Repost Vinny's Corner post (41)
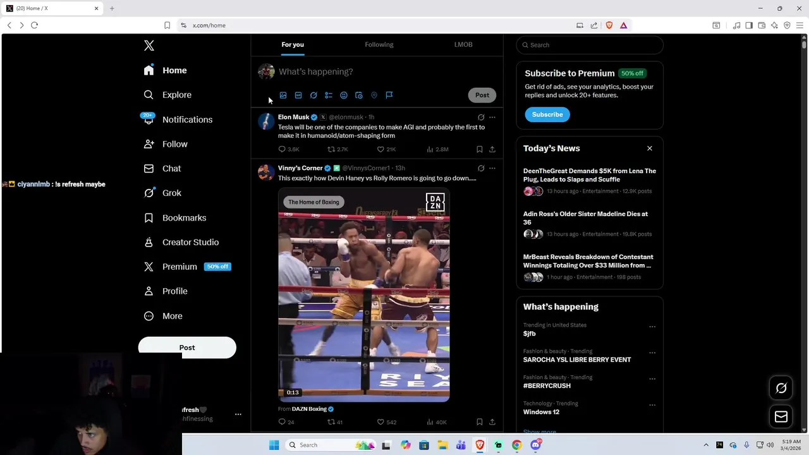 335,422
